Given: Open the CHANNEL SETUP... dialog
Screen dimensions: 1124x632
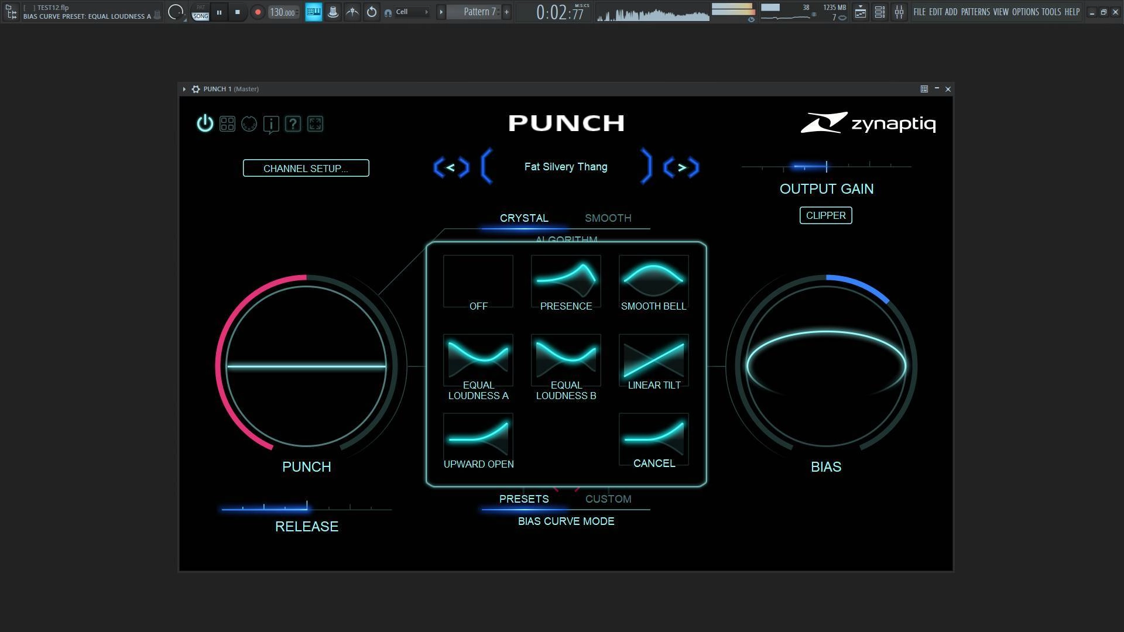Looking at the screenshot, I should pyautogui.click(x=306, y=168).
